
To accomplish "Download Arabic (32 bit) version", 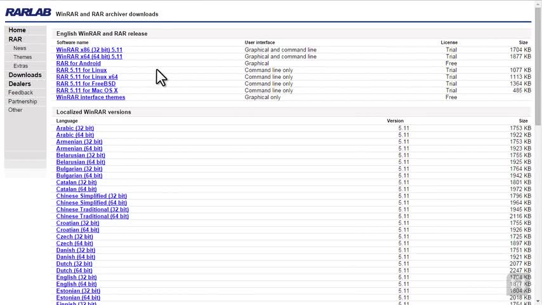I will tap(75, 128).
